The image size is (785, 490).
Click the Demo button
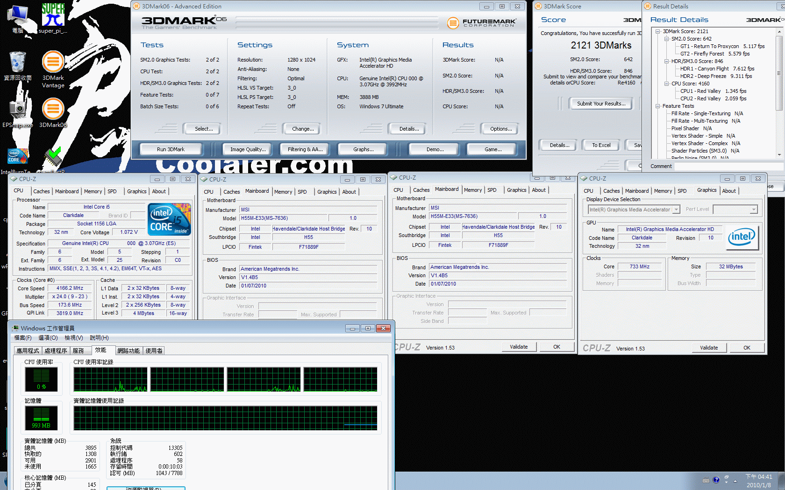[x=435, y=149]
